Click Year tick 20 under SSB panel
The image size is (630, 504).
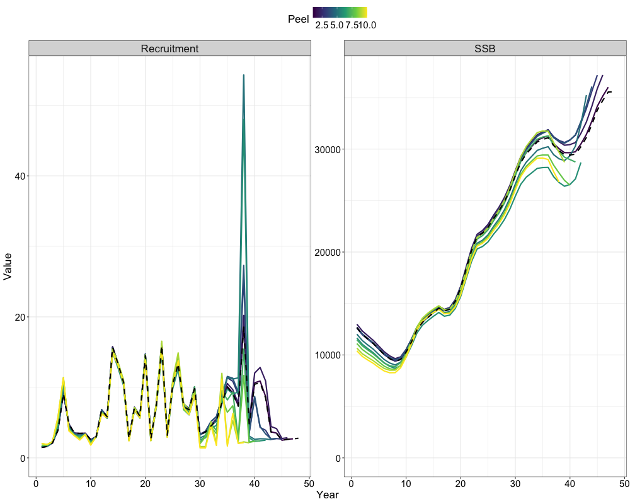[x=461, y=483]
